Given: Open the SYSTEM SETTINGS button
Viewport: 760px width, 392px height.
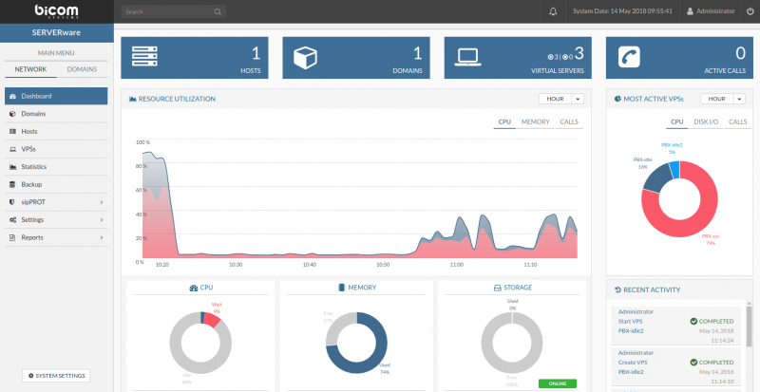Looking at the screenshot, I should tap(56, 376).
